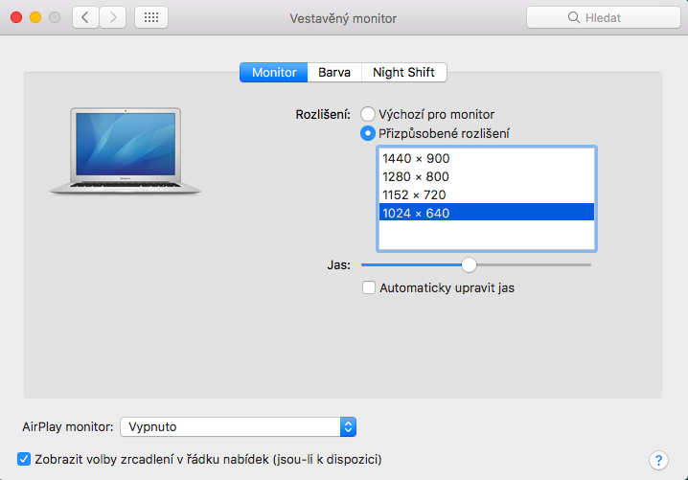Image resolution: width=688 pixels, height=480 pixels.
Task: Click the MacBook display thumbnail
Action: [x=126, y=150]
